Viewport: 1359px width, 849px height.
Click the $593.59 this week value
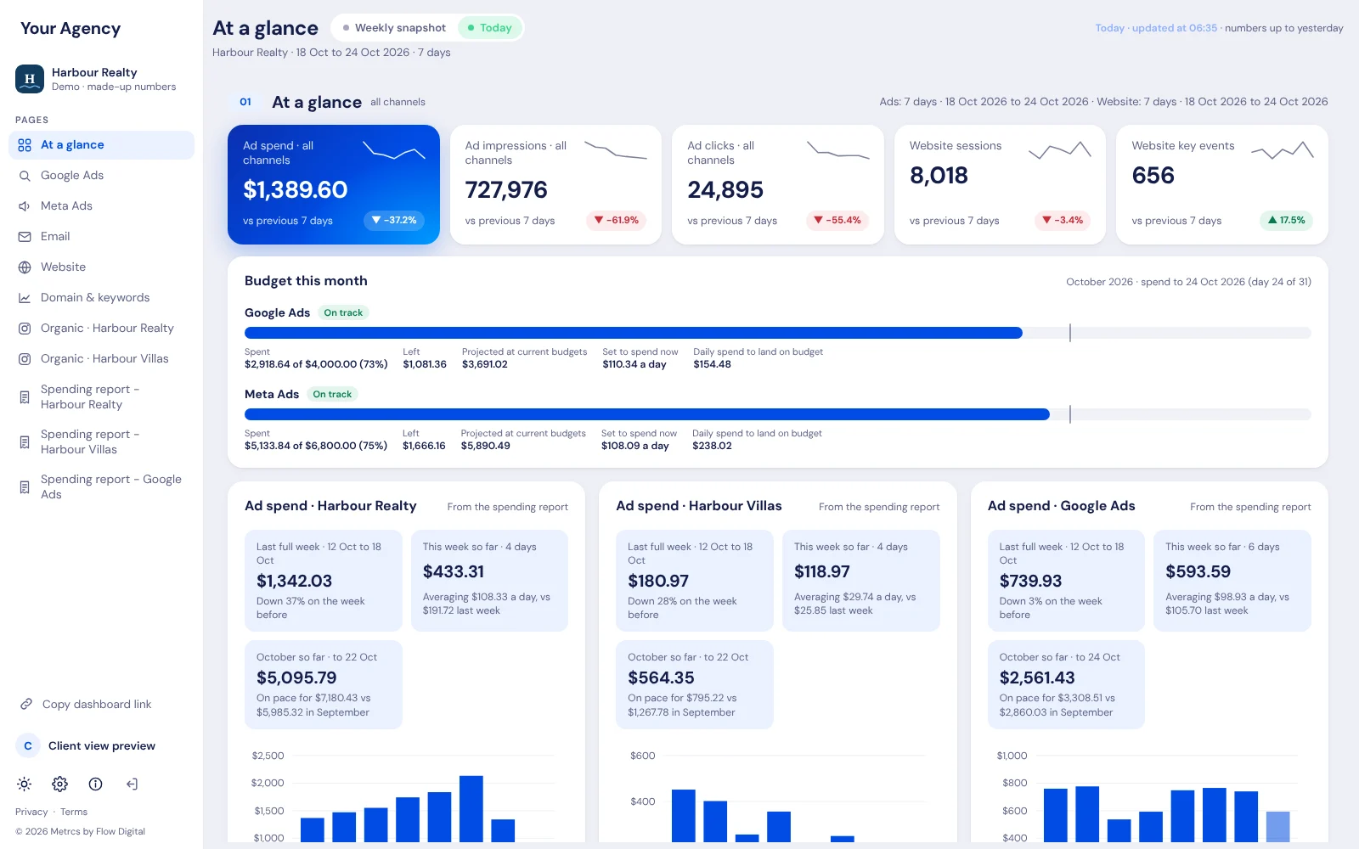(x=1198, y=572)
